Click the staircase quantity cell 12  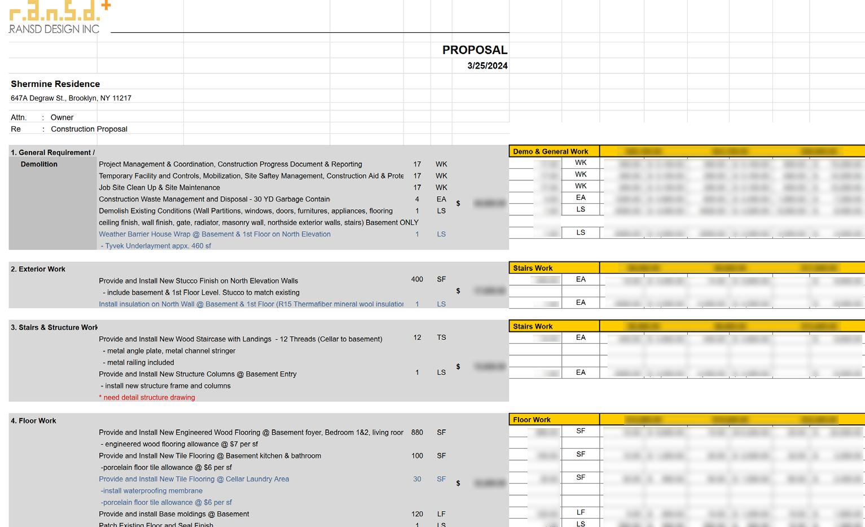coord(417,337)
